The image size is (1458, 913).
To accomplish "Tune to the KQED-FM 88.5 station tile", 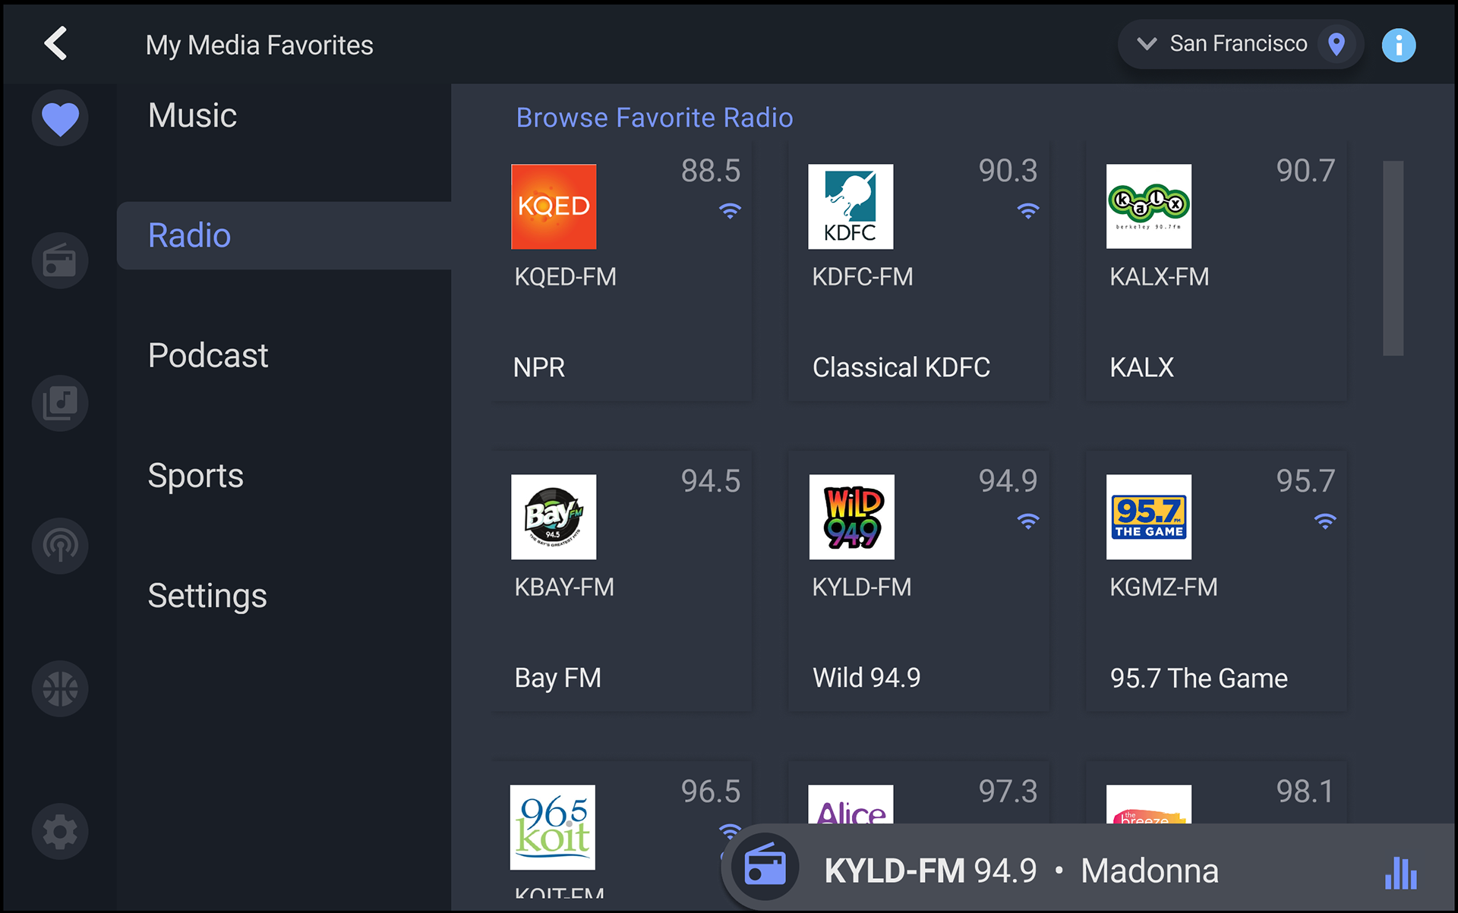I will (622, 271).
